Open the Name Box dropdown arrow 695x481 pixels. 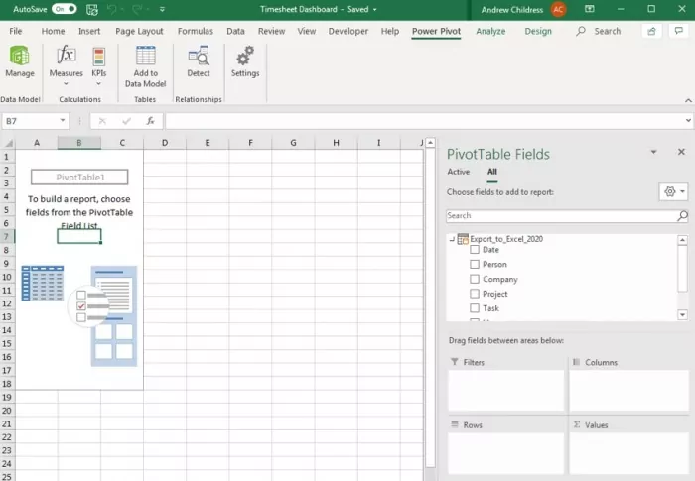point(63,120)
